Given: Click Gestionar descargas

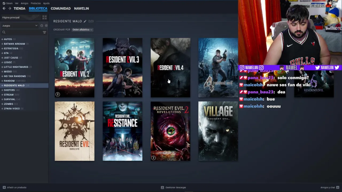Looking at the screenshot, I should (x=176, y=187).
